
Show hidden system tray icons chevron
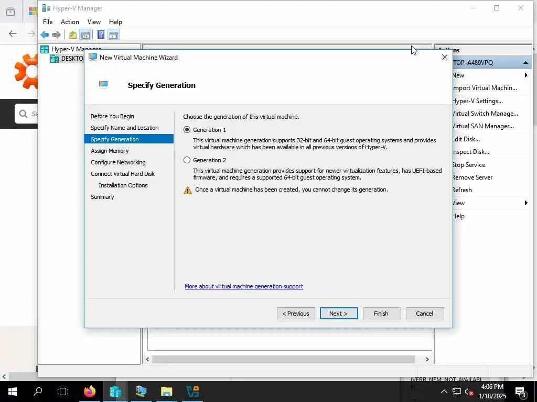click(444, 392)
